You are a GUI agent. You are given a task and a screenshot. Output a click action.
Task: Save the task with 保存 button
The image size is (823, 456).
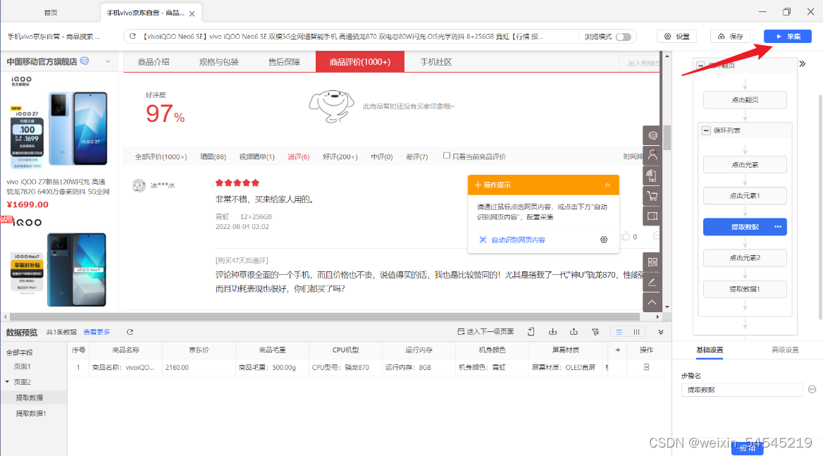click(x=731, y=36)
